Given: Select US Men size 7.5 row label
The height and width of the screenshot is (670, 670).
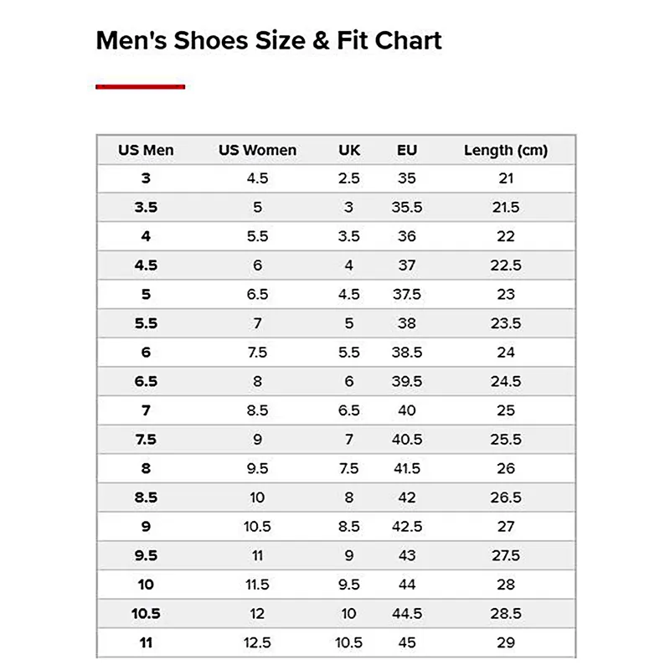Looking at the screenshot, I should pos(146,440).
